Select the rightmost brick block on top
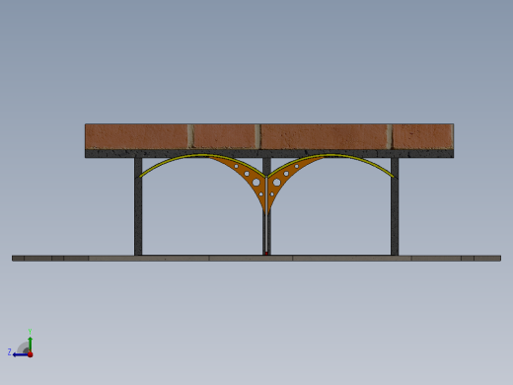The height and width of the screenshot is (385, 513). pos(423,136)
